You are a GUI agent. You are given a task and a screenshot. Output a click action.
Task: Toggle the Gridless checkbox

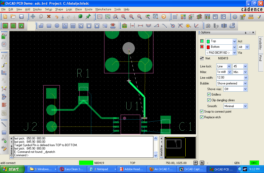click(209, 95)
